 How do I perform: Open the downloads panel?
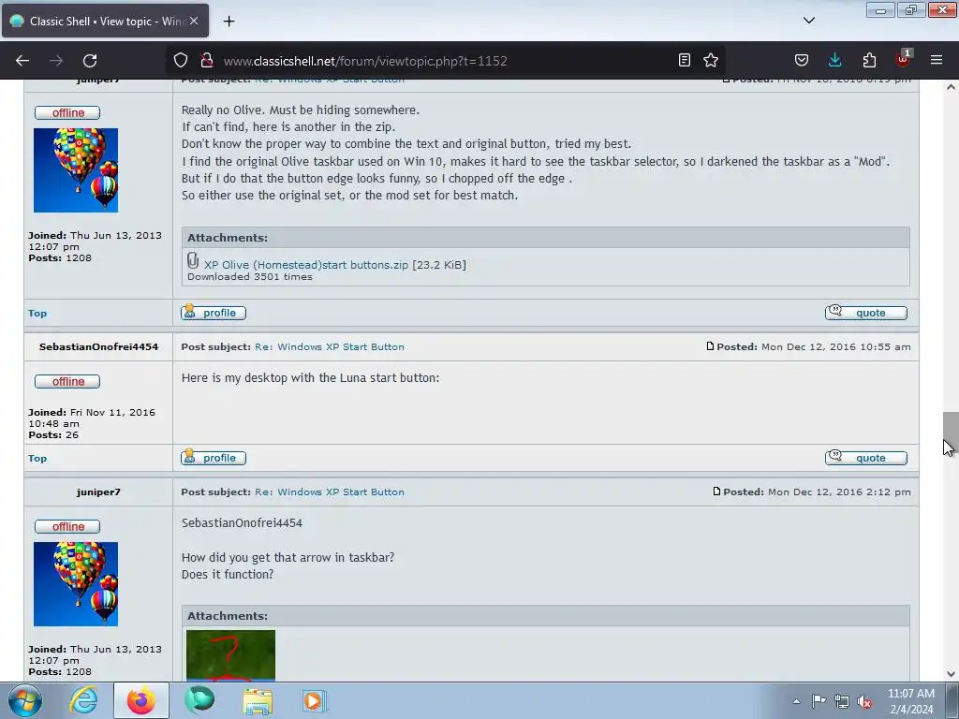[834, 60]
